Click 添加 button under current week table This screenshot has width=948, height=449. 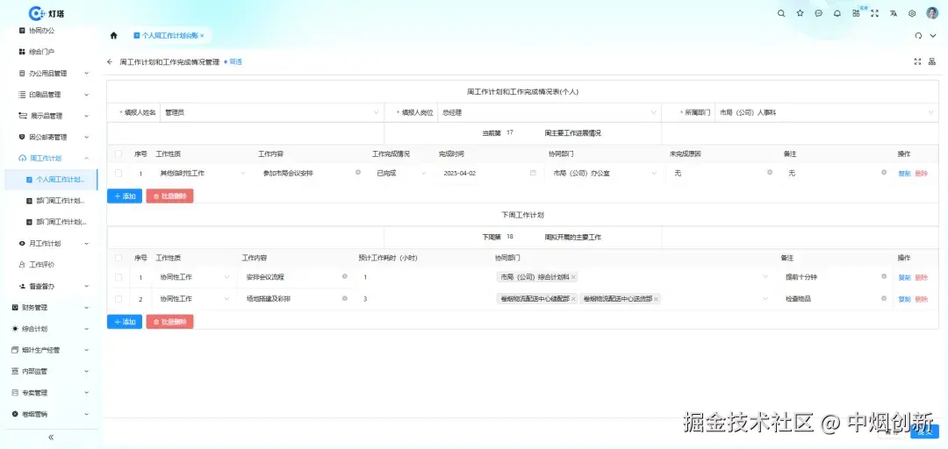125,196
